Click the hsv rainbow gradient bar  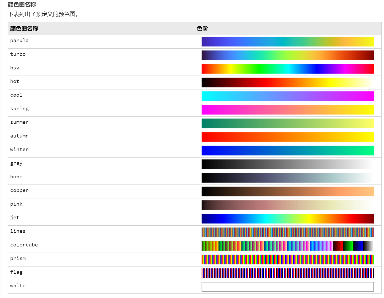288,69
